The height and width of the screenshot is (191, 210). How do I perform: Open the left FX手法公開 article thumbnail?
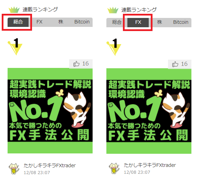50,111
